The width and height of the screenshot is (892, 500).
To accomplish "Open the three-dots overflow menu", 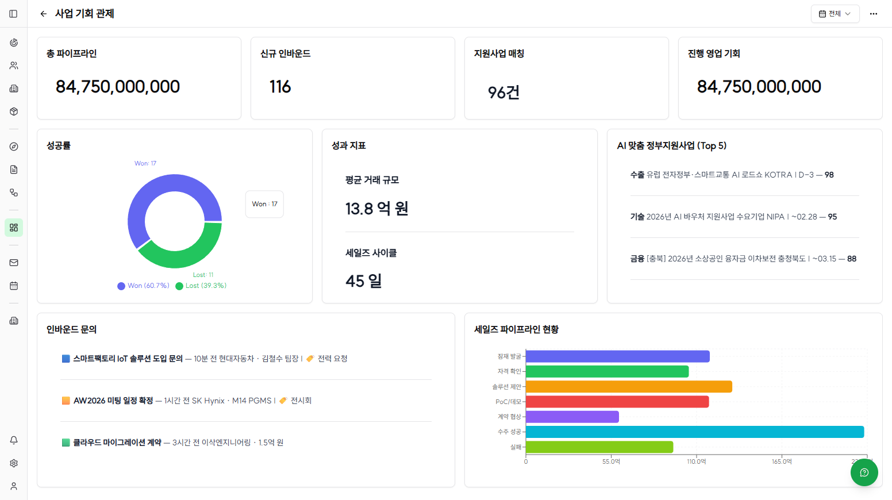I will point(873,13).
